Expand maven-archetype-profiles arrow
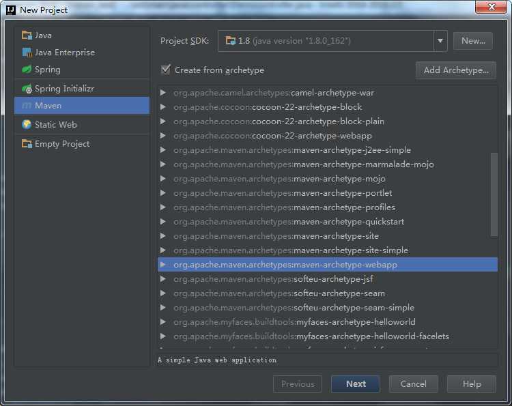The width and height of the screenshot is (512, 406). pyautogui.click(x=163, y=207)
